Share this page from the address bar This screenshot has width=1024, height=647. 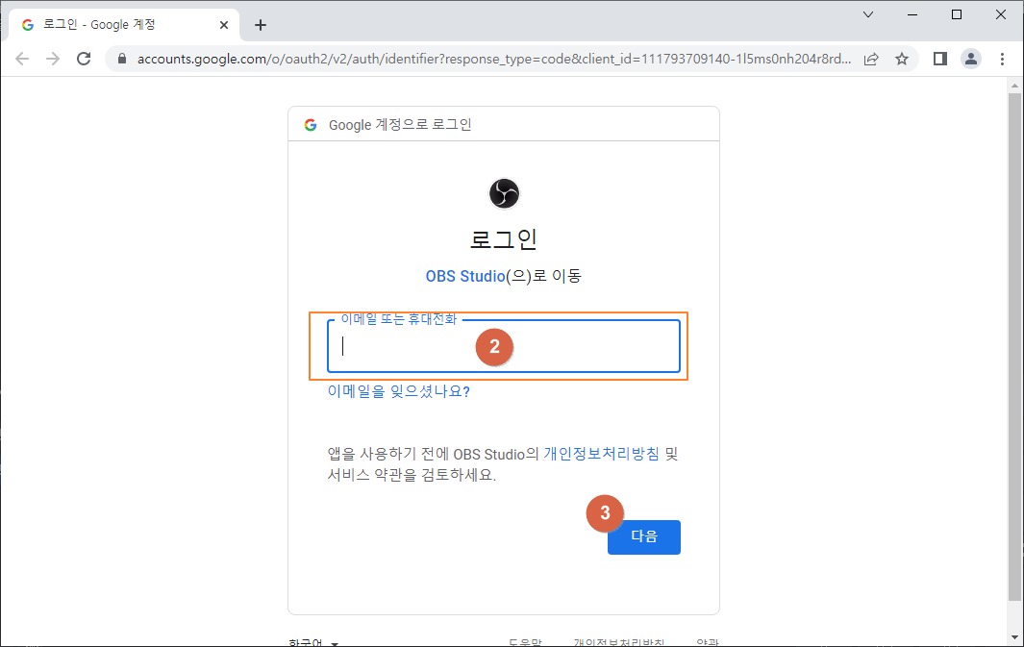871,59
